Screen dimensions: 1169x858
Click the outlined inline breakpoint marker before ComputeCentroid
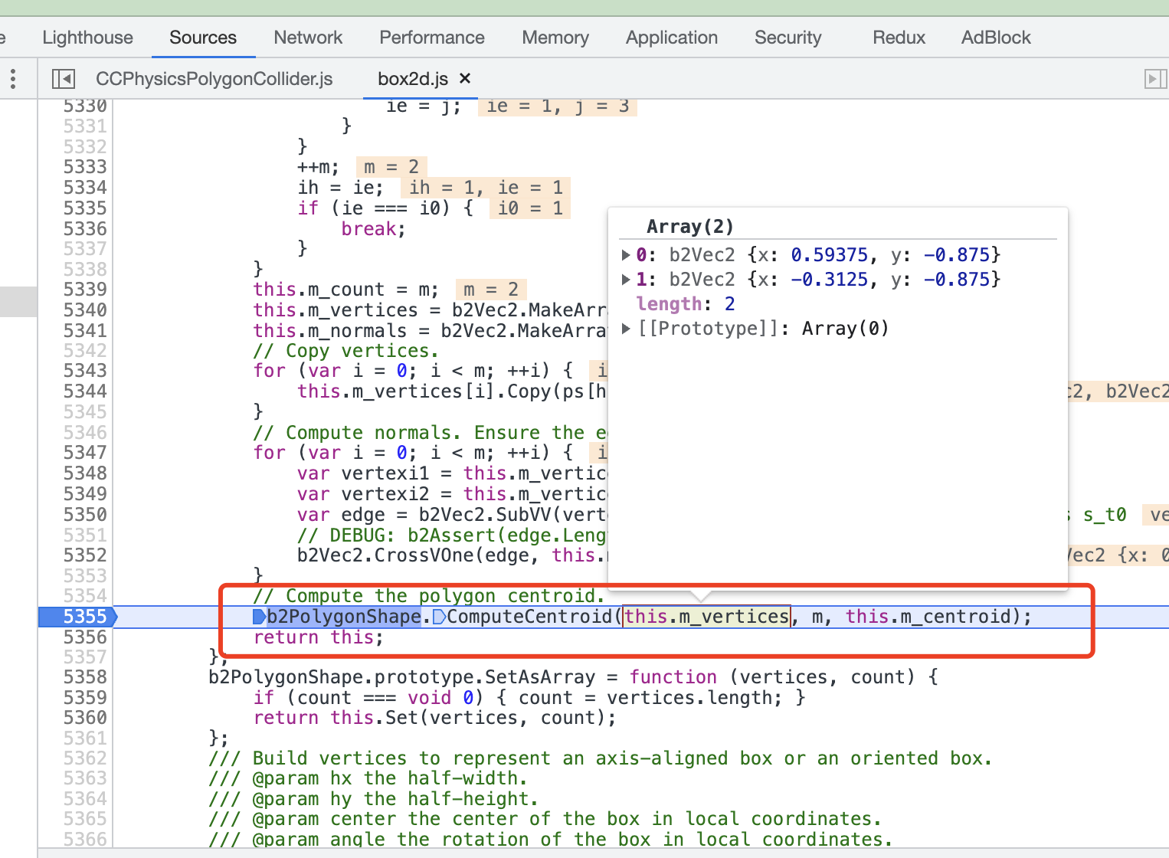tap(439, 617)
